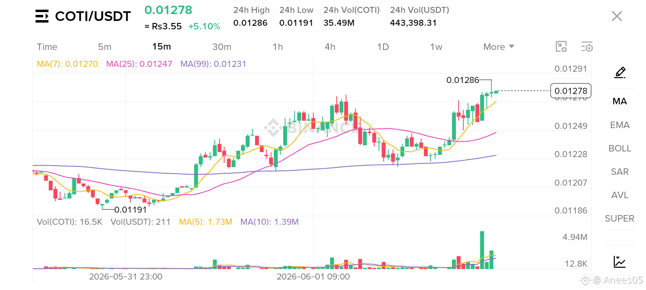This screenshot has width=646, height=290.
Task: Click the 24h High value 0.01286
Action: (250, 23)
